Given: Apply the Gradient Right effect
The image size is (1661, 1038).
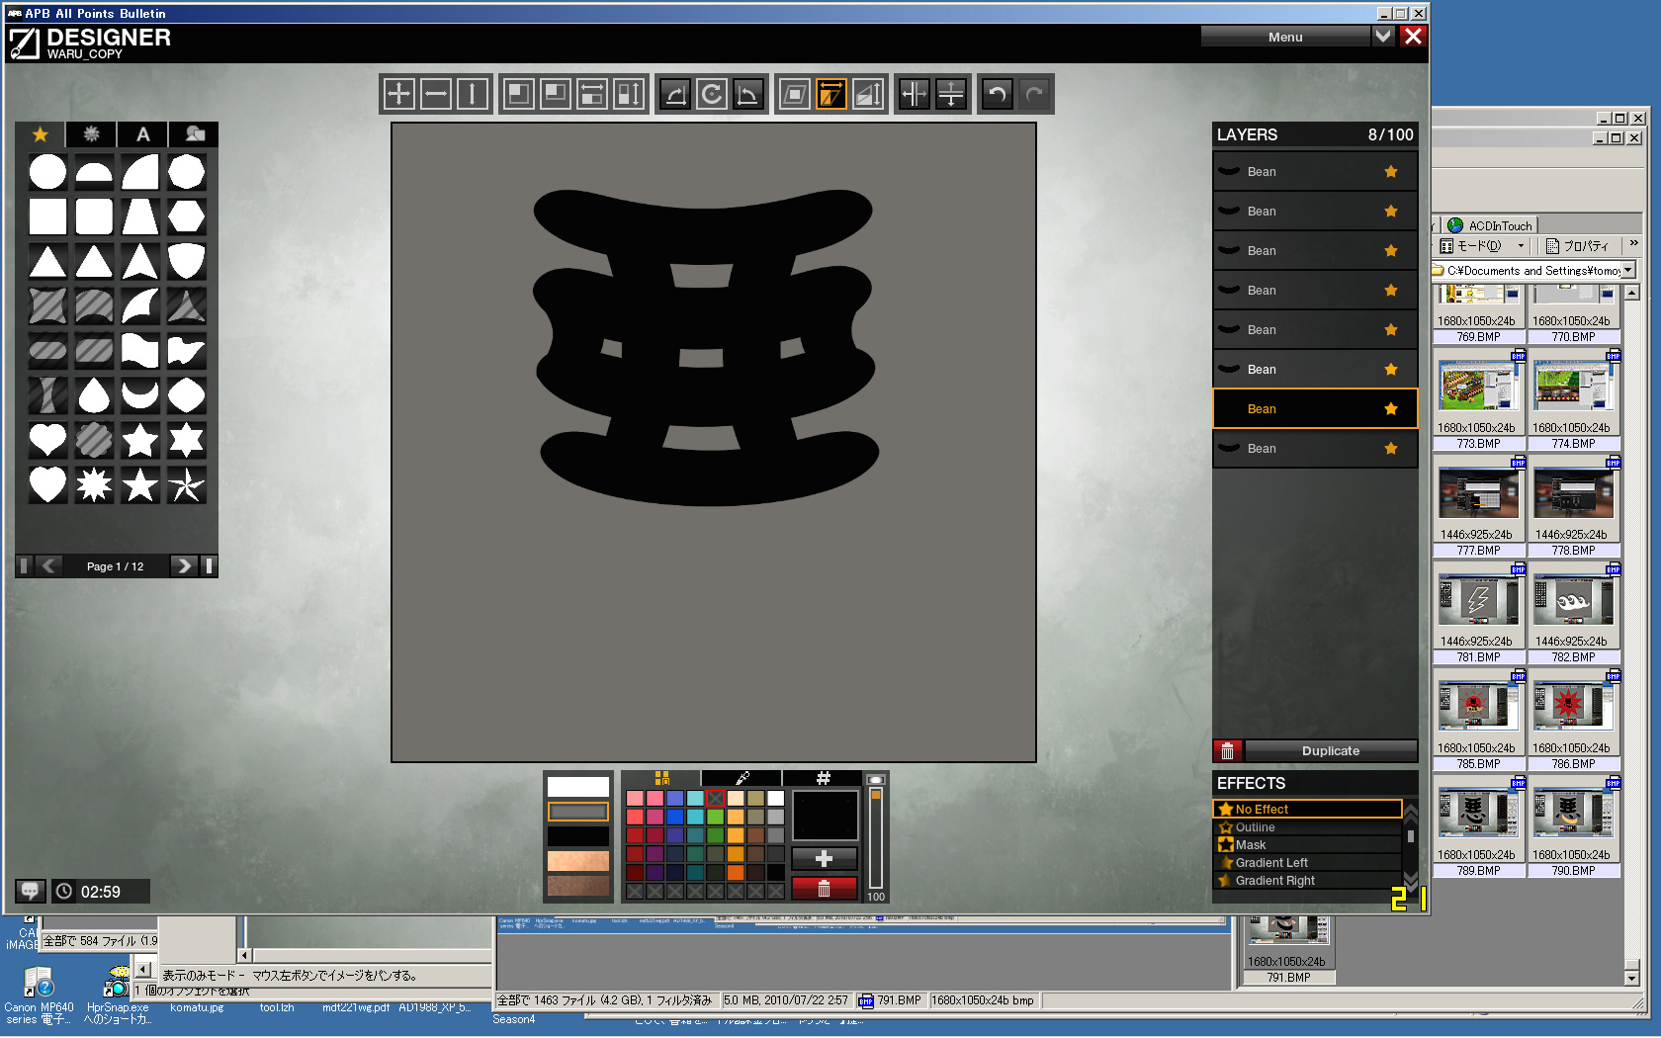Looking at the screenshot, I should point(1307,881).
